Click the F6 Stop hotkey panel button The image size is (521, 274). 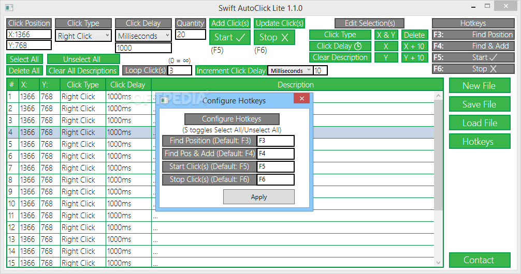coord(473,69)
